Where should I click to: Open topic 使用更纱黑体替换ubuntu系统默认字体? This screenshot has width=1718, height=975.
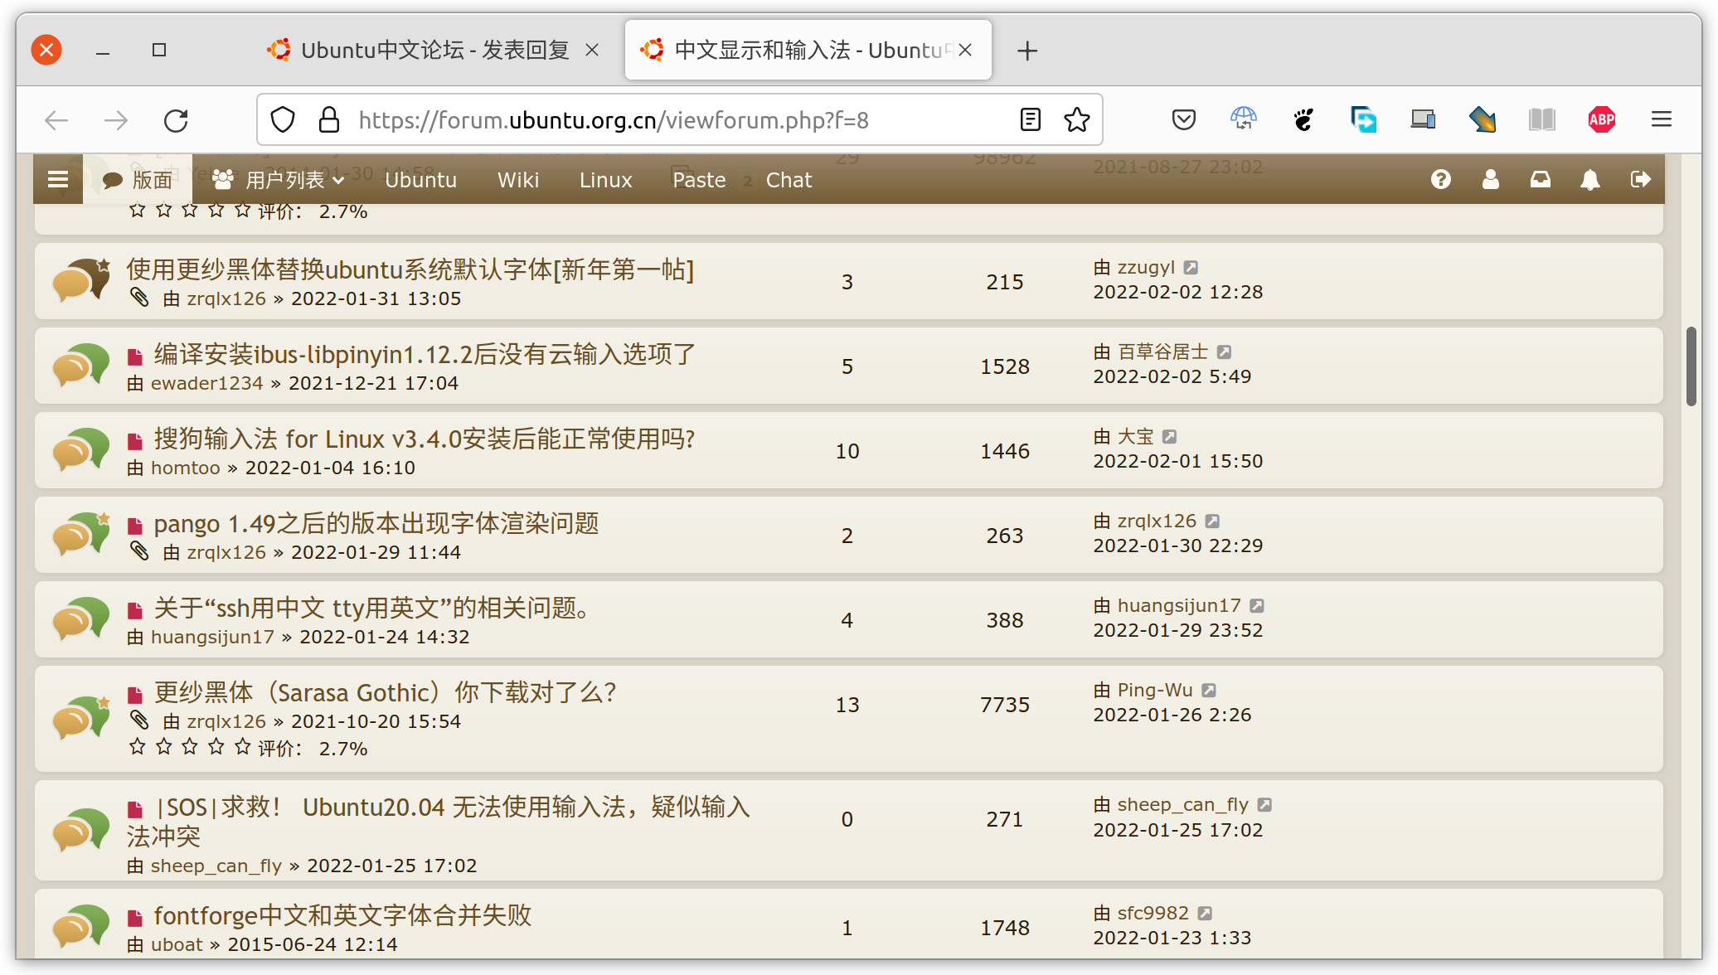(410, 270)
